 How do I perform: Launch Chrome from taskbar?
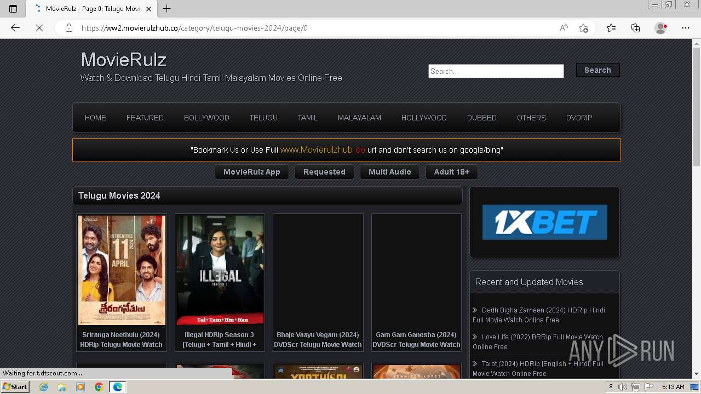(x=99, y=387)
